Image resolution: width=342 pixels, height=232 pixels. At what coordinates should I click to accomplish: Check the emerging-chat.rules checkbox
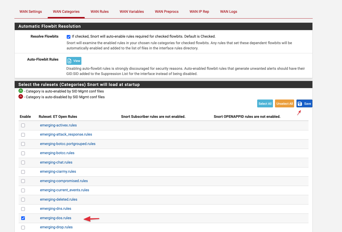click(23, 162)
